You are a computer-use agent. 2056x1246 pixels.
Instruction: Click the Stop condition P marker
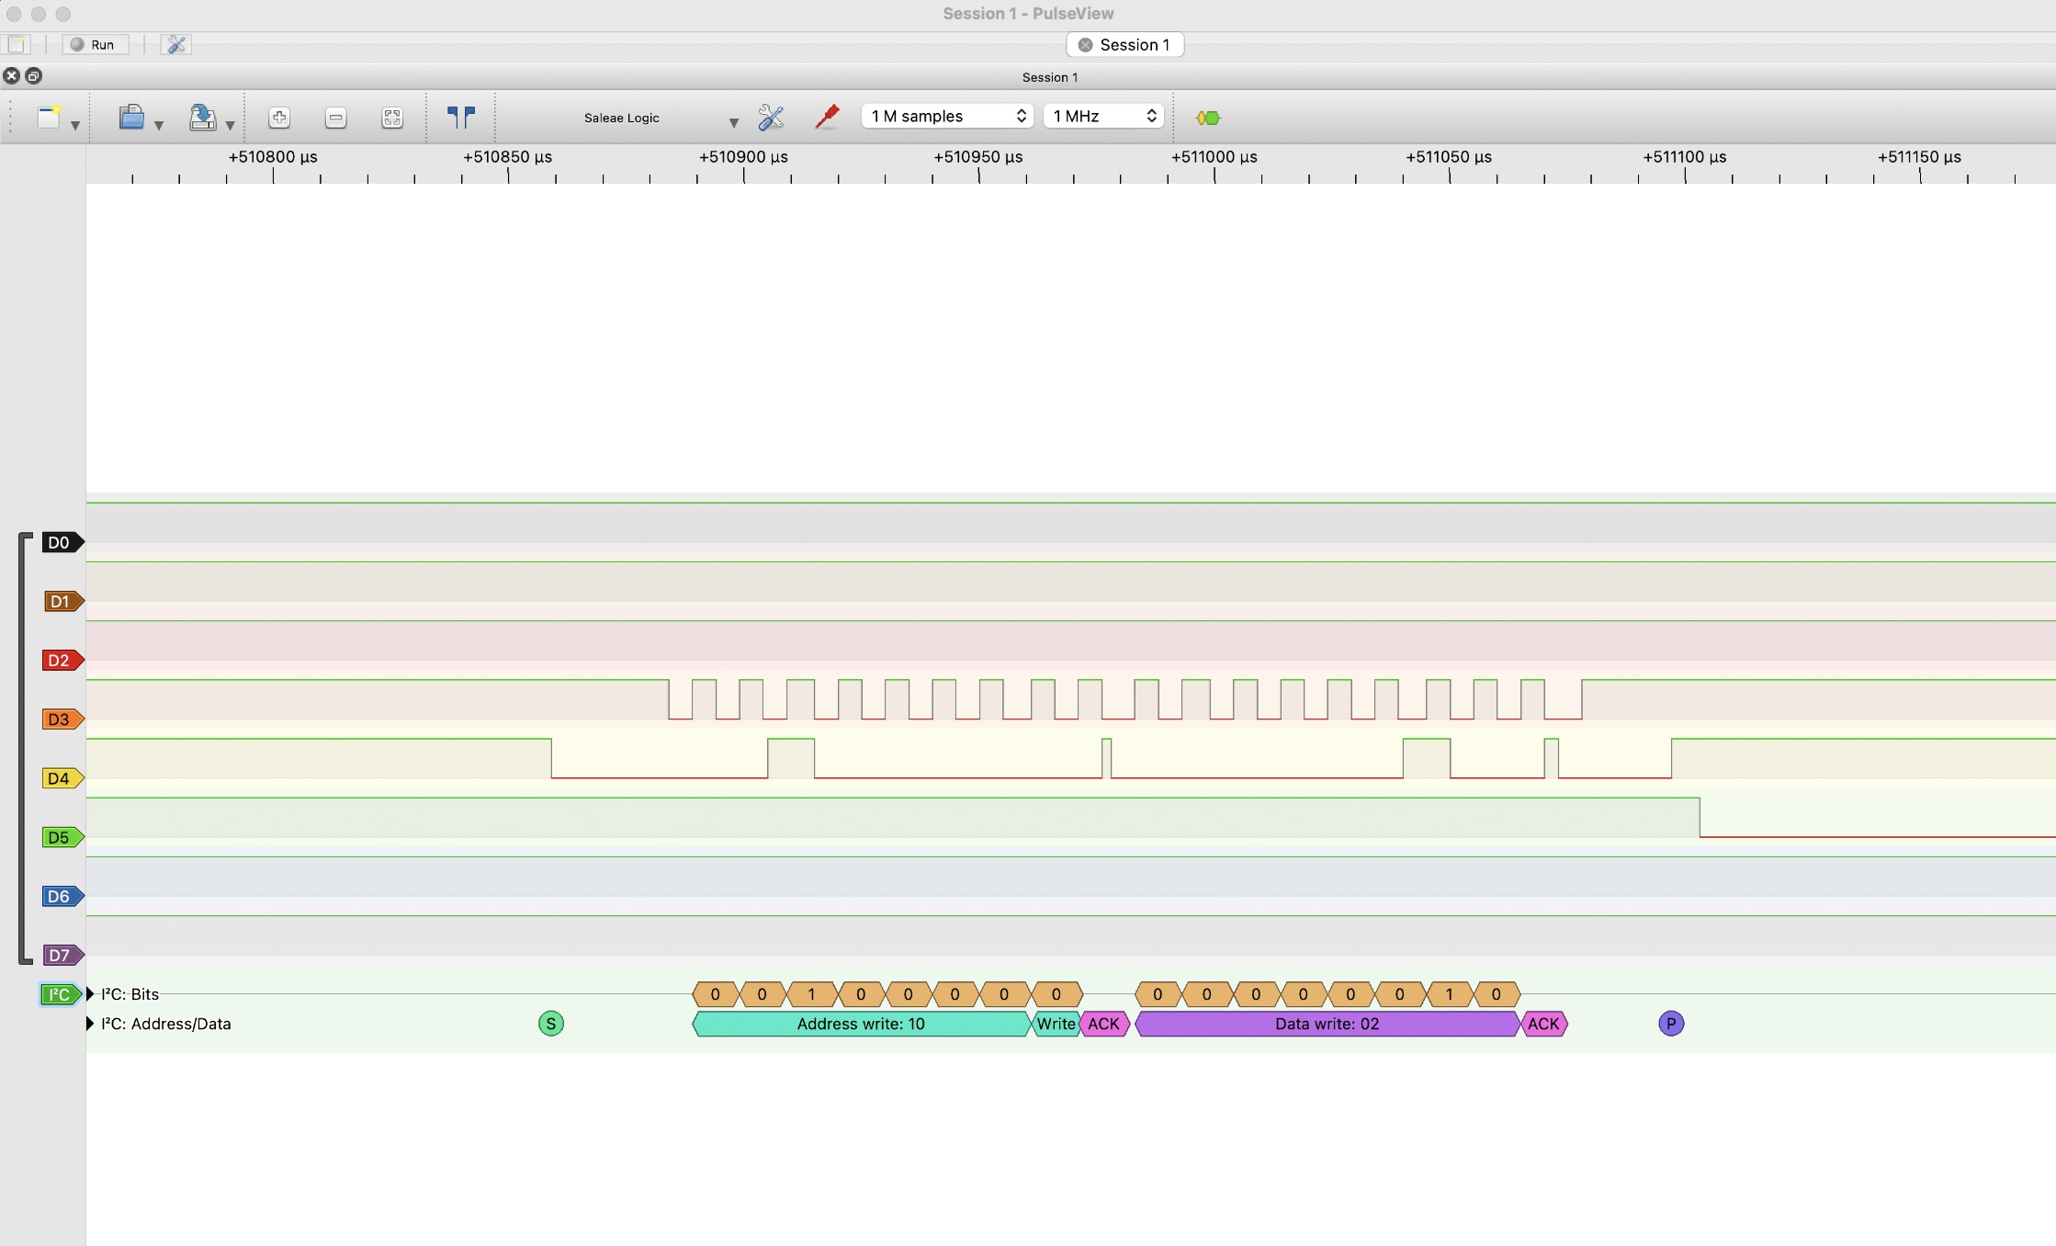(1671, 1024)
